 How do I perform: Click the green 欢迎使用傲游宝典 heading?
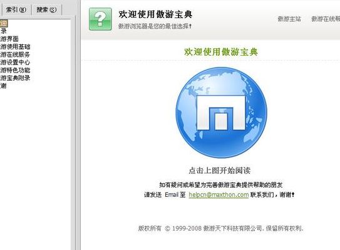pos(221,52)
